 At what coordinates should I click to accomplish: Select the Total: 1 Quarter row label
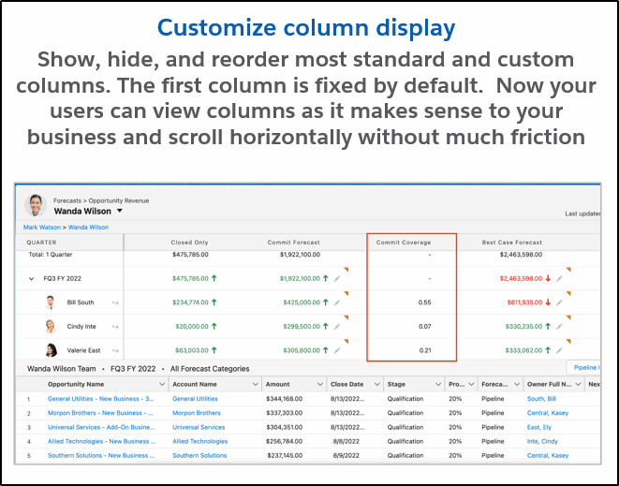pyautogui.click(x=51, y=255)
